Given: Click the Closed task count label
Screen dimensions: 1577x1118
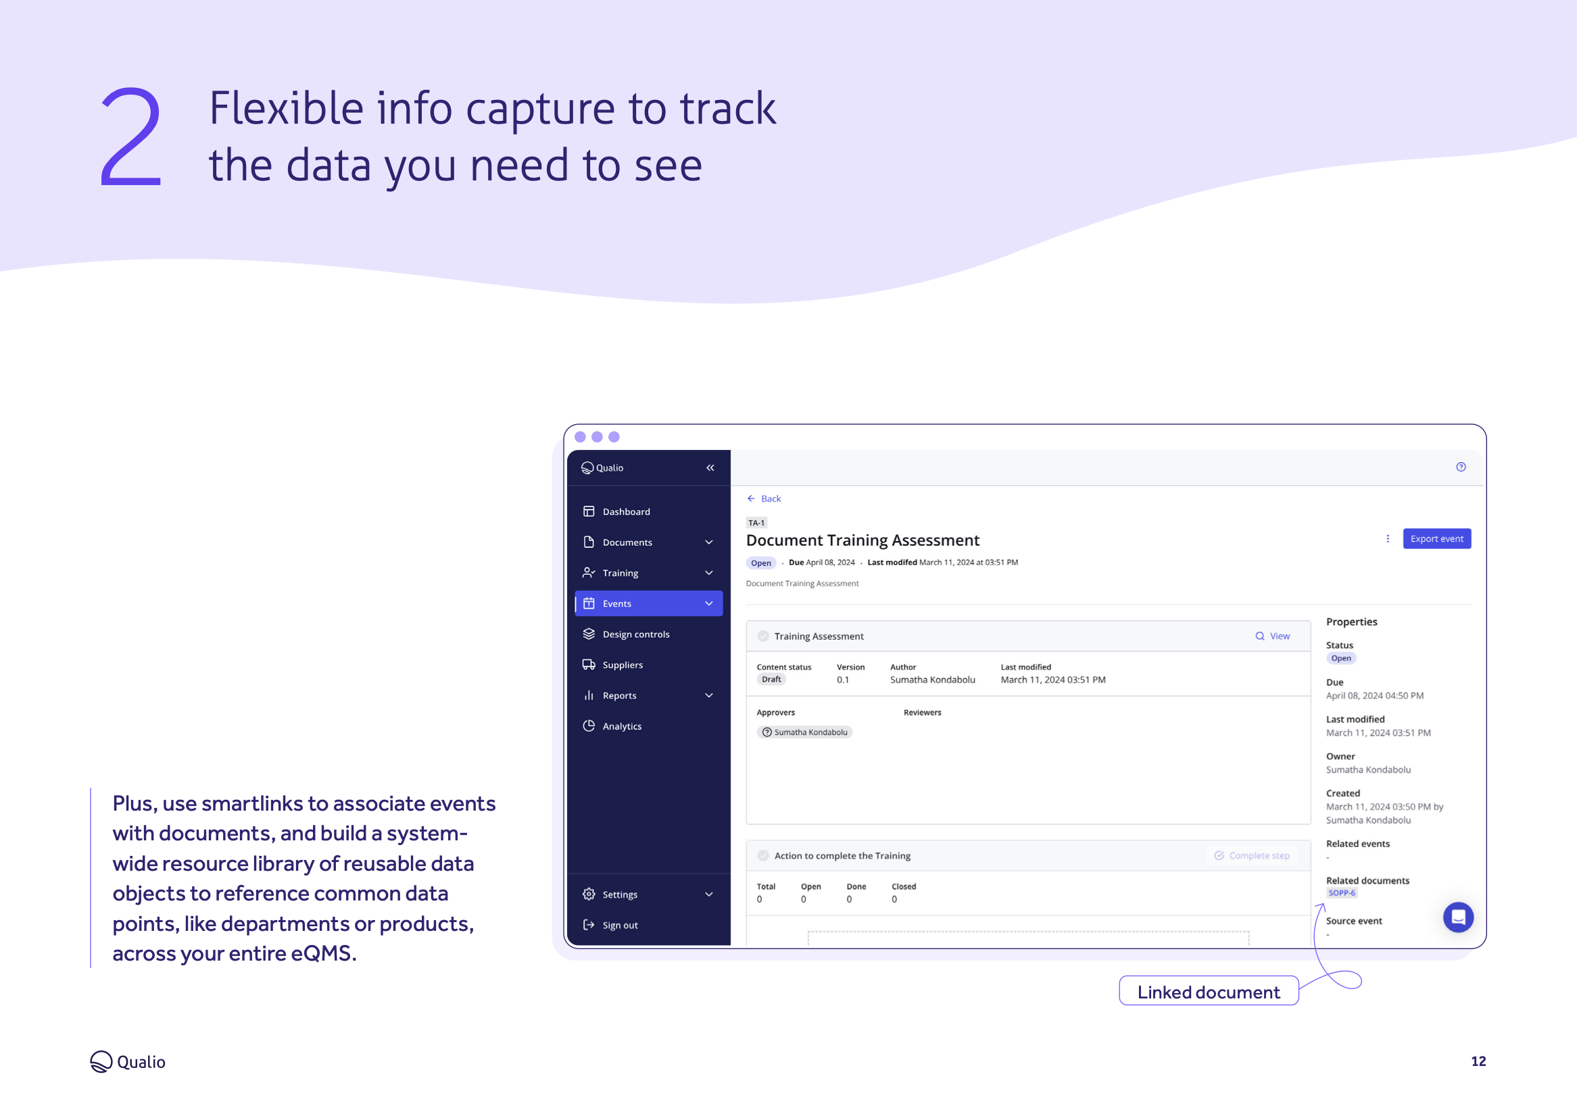Looking at the screenshot, I should pyautogui.click(x=904, y=887).
